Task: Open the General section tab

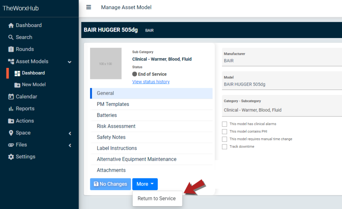Action: pyautogui.click(x=151, y=93)
